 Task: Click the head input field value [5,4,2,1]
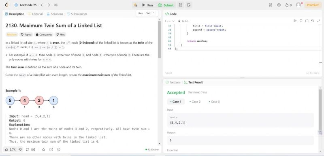pyautogui.click(x=241, y=120)
